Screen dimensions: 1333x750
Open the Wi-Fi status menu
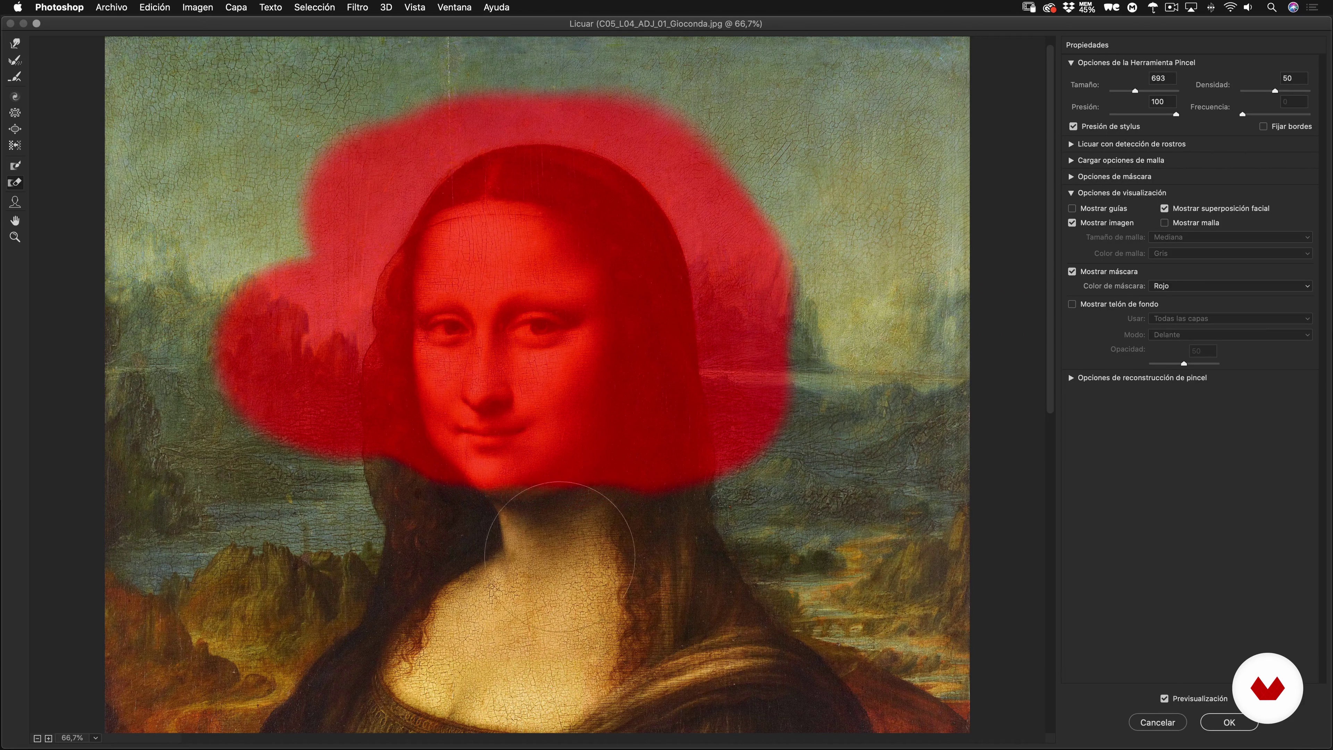pyautogui.click(x=1231, y=7)
